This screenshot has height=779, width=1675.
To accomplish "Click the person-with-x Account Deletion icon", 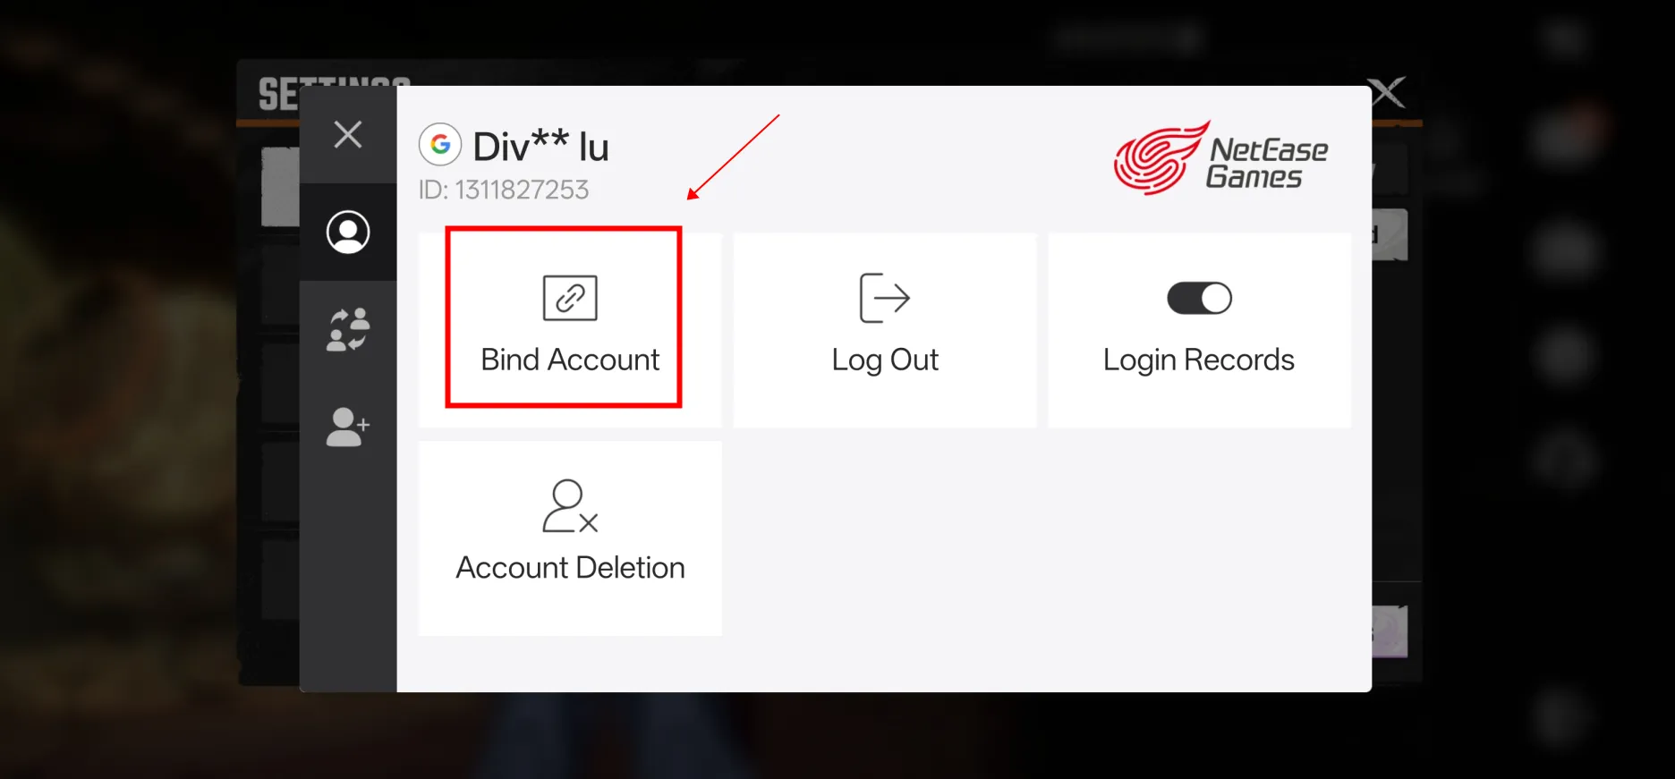I will click(570, 506).
